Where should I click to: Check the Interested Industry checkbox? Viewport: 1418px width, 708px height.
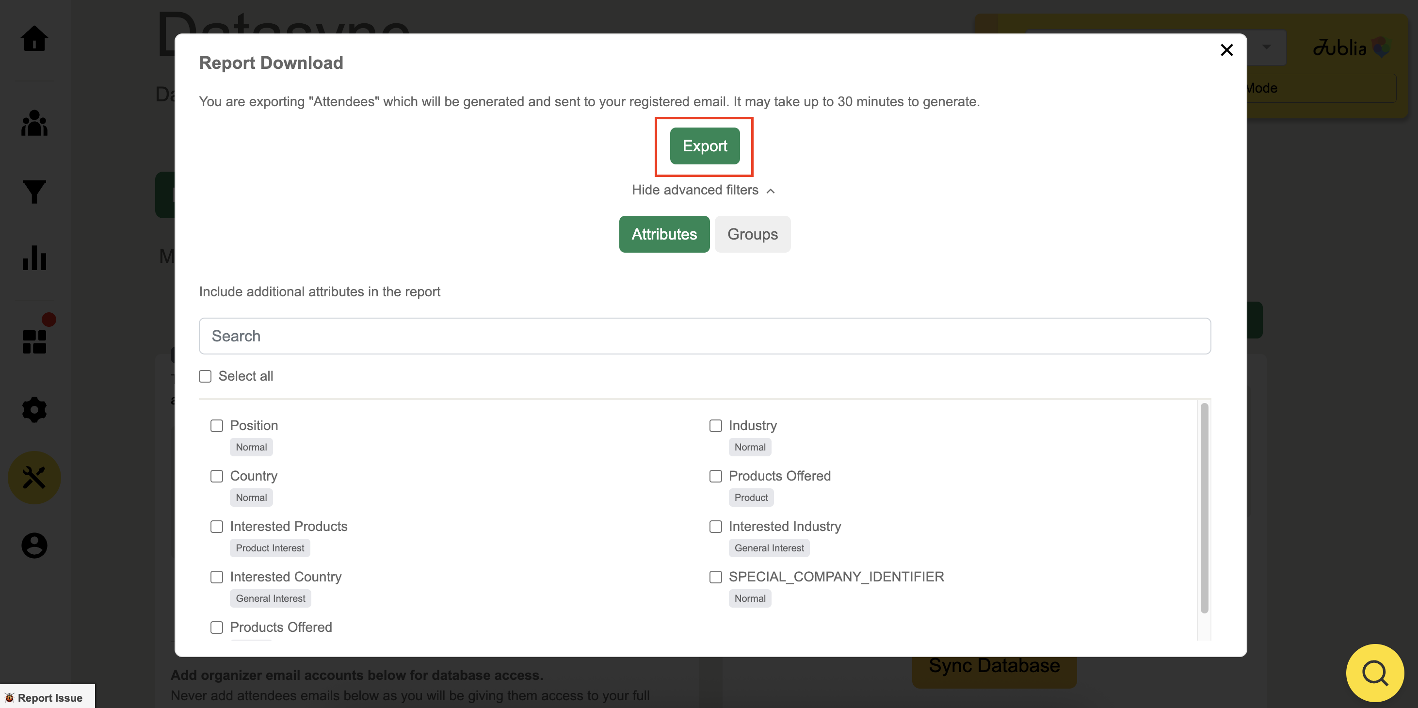tap(716, 526)
